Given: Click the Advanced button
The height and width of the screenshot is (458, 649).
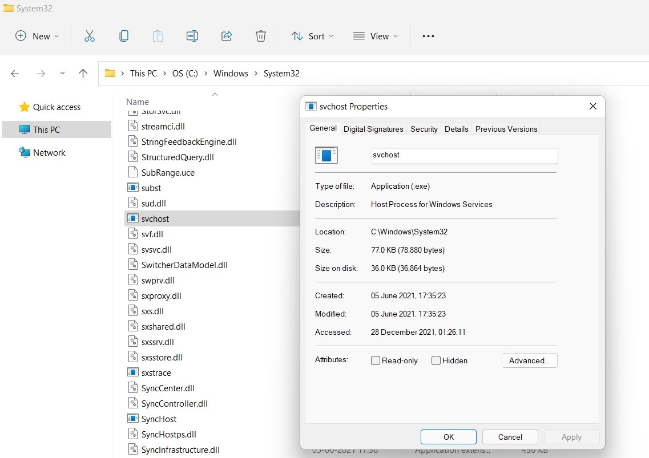Looking at the screenshot, I should (529, 360).
